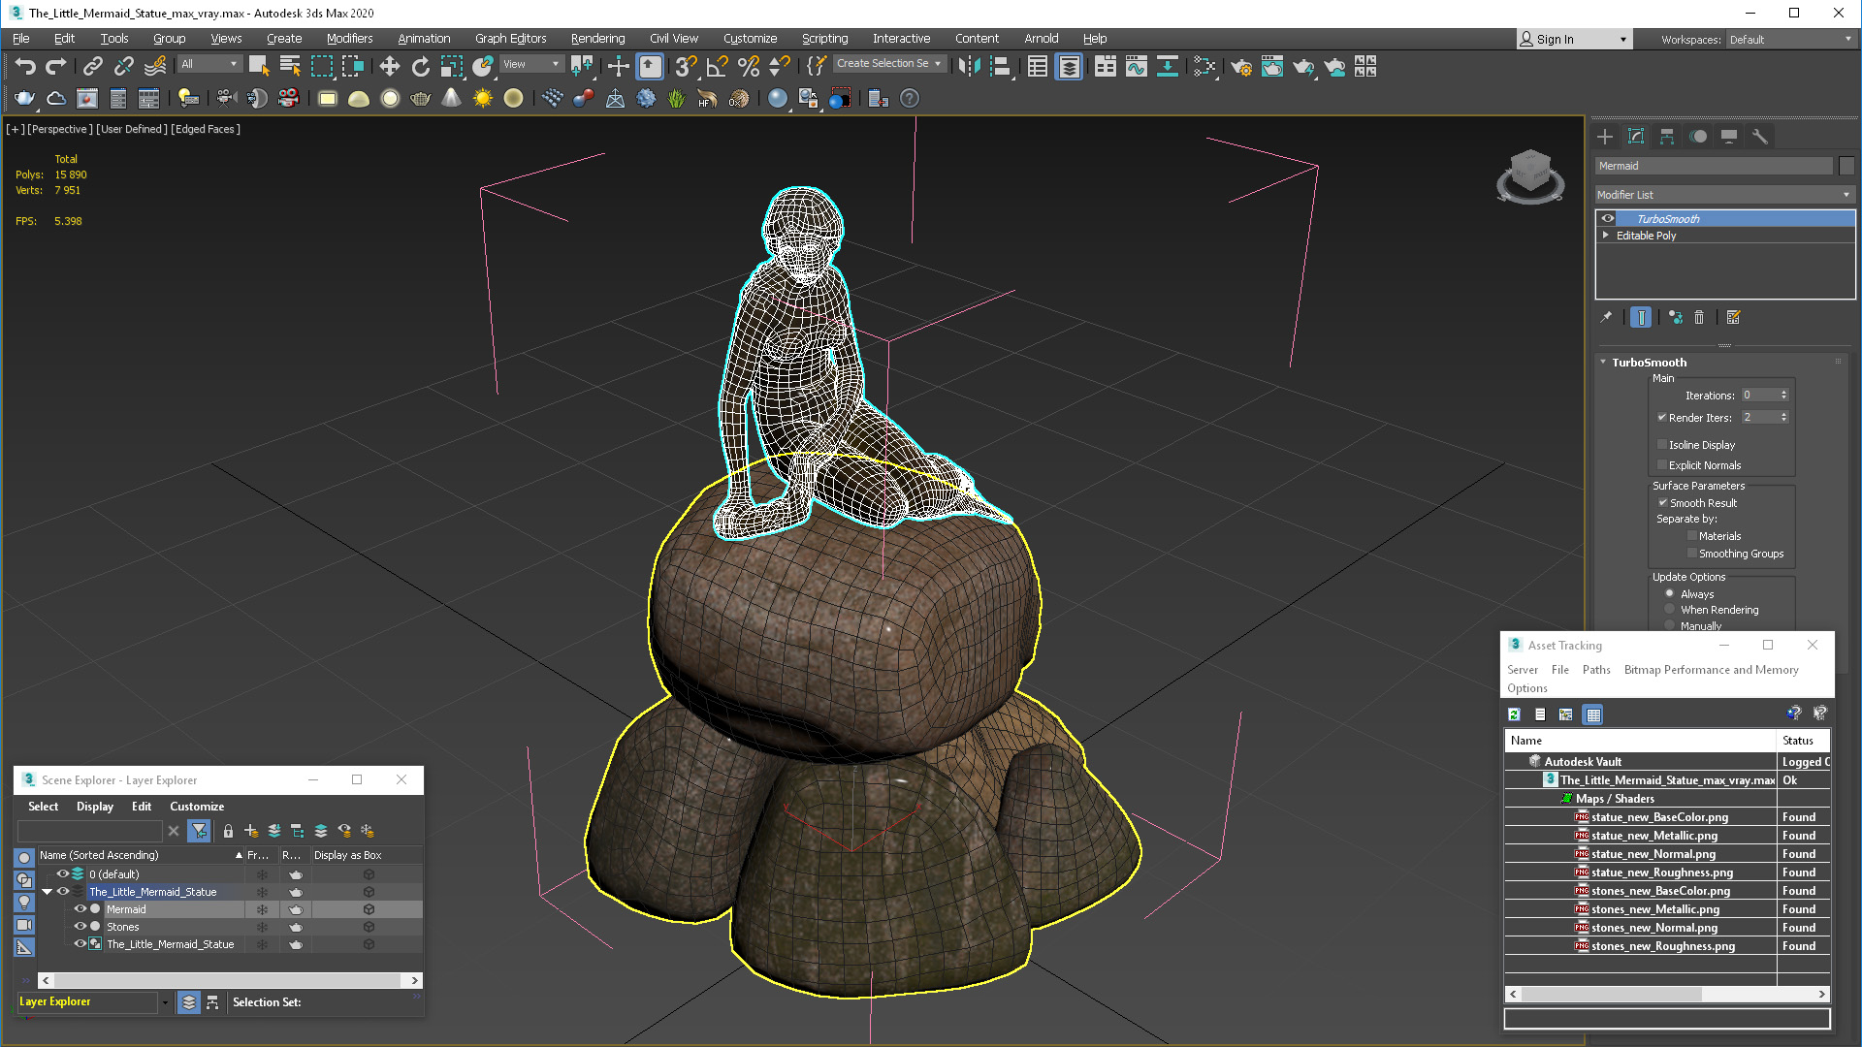Open the Modifiers menu
This screenshot has height=1047, width=1862.
(349, 39)
